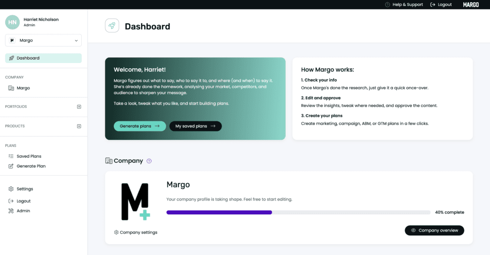
Task: Click the company building icon beside Margo
Action: pos(11,88)
